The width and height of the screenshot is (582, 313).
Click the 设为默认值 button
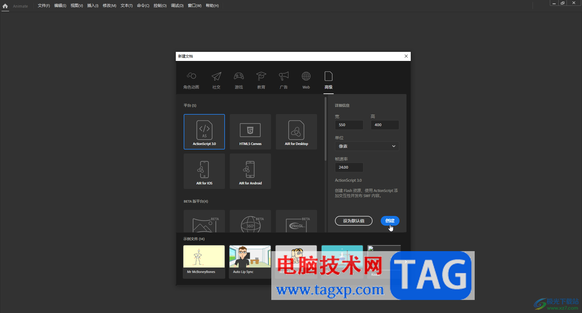(354, 221)
